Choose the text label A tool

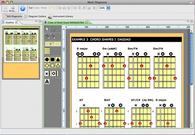point(47,81)
